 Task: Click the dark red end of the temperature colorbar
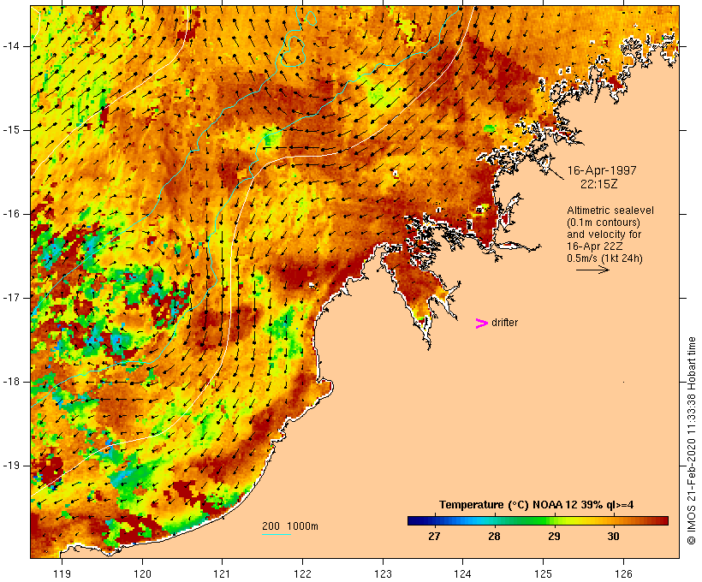(663, 520)
